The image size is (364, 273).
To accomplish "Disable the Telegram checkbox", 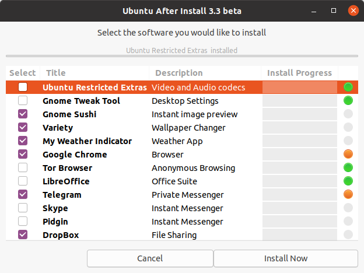I will point(23,194).
